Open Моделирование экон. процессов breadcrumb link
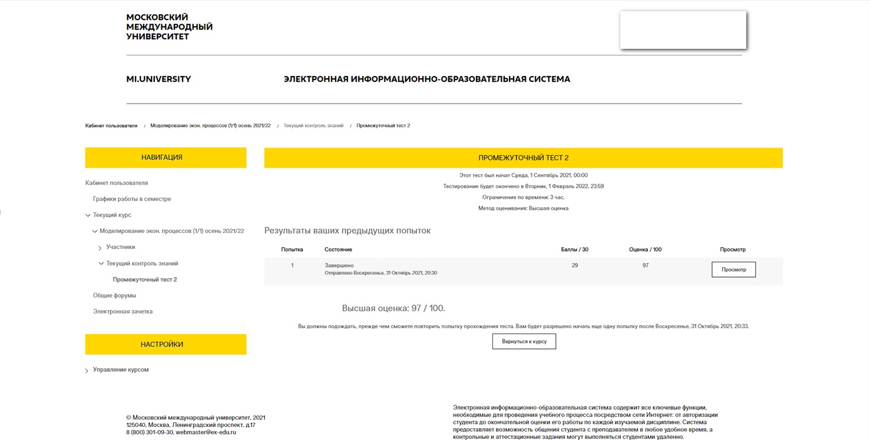The image size is (870, 440). click(210, 126)
